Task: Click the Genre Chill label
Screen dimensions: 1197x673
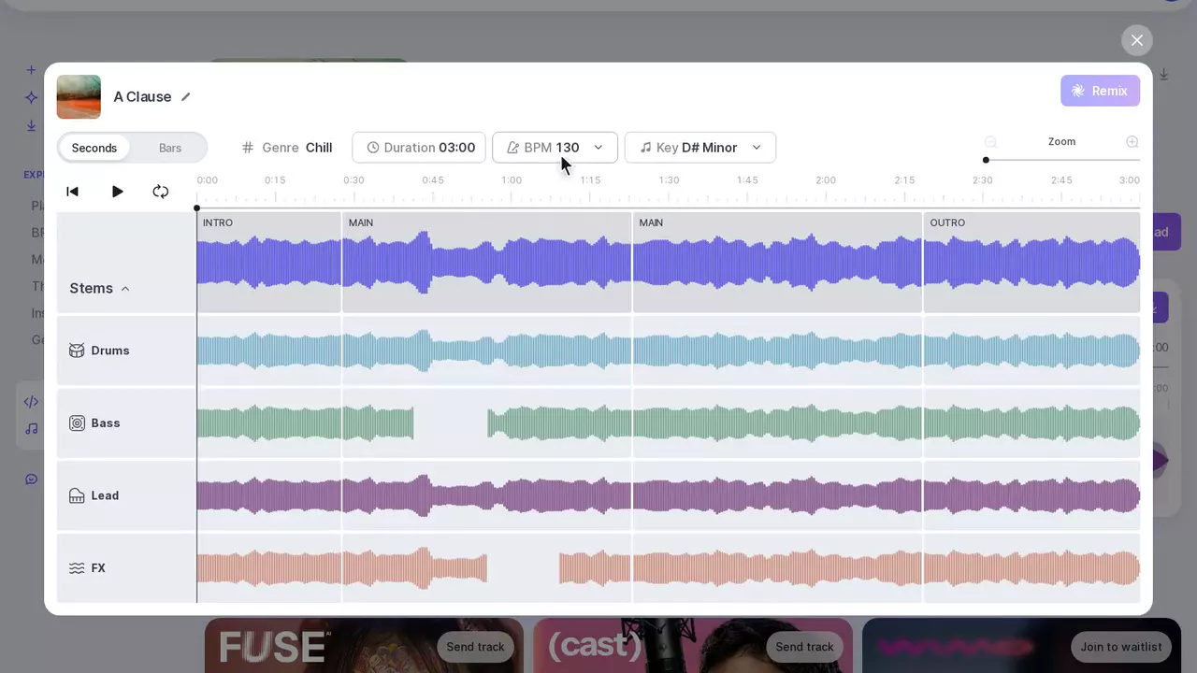Action: point(287,148)
